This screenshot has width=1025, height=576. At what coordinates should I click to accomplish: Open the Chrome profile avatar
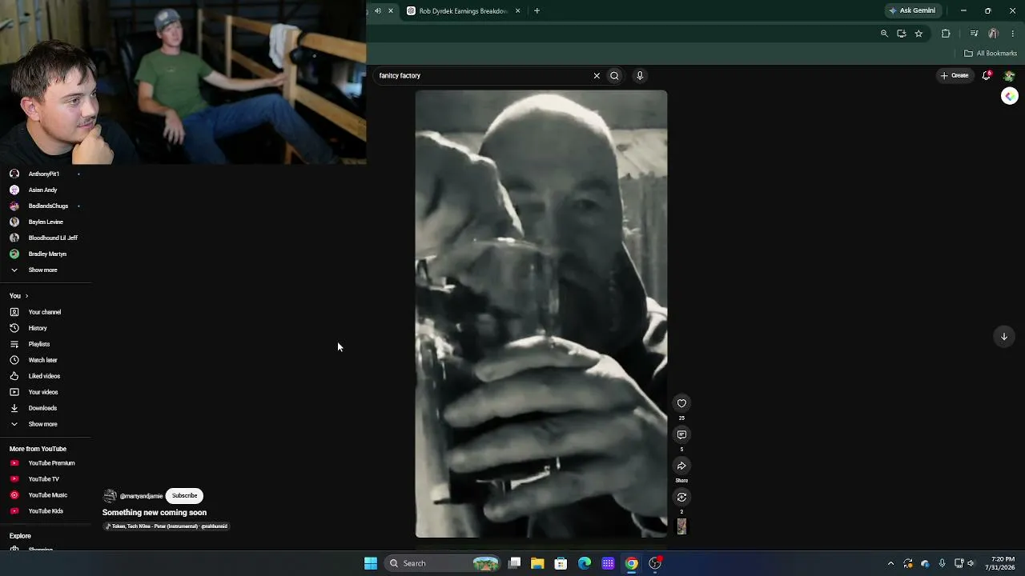[993, 34]
